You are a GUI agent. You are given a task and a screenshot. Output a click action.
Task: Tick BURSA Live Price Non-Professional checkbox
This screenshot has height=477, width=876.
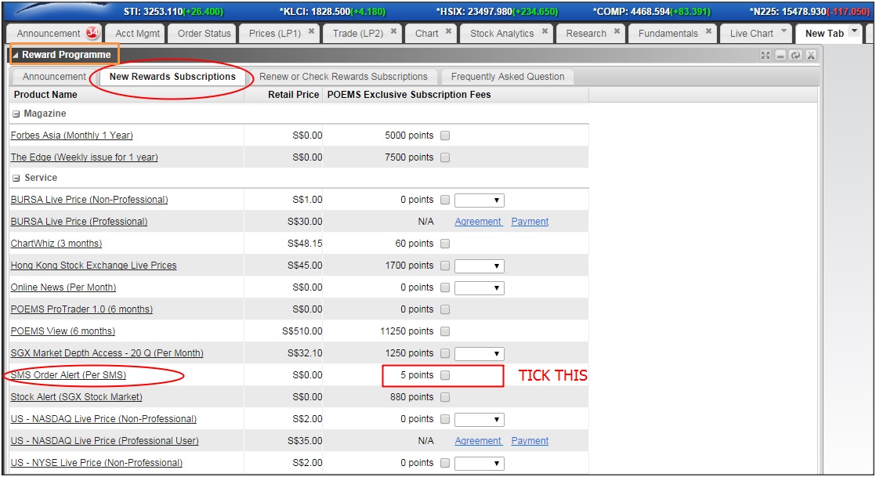click(x=445, y=200)
